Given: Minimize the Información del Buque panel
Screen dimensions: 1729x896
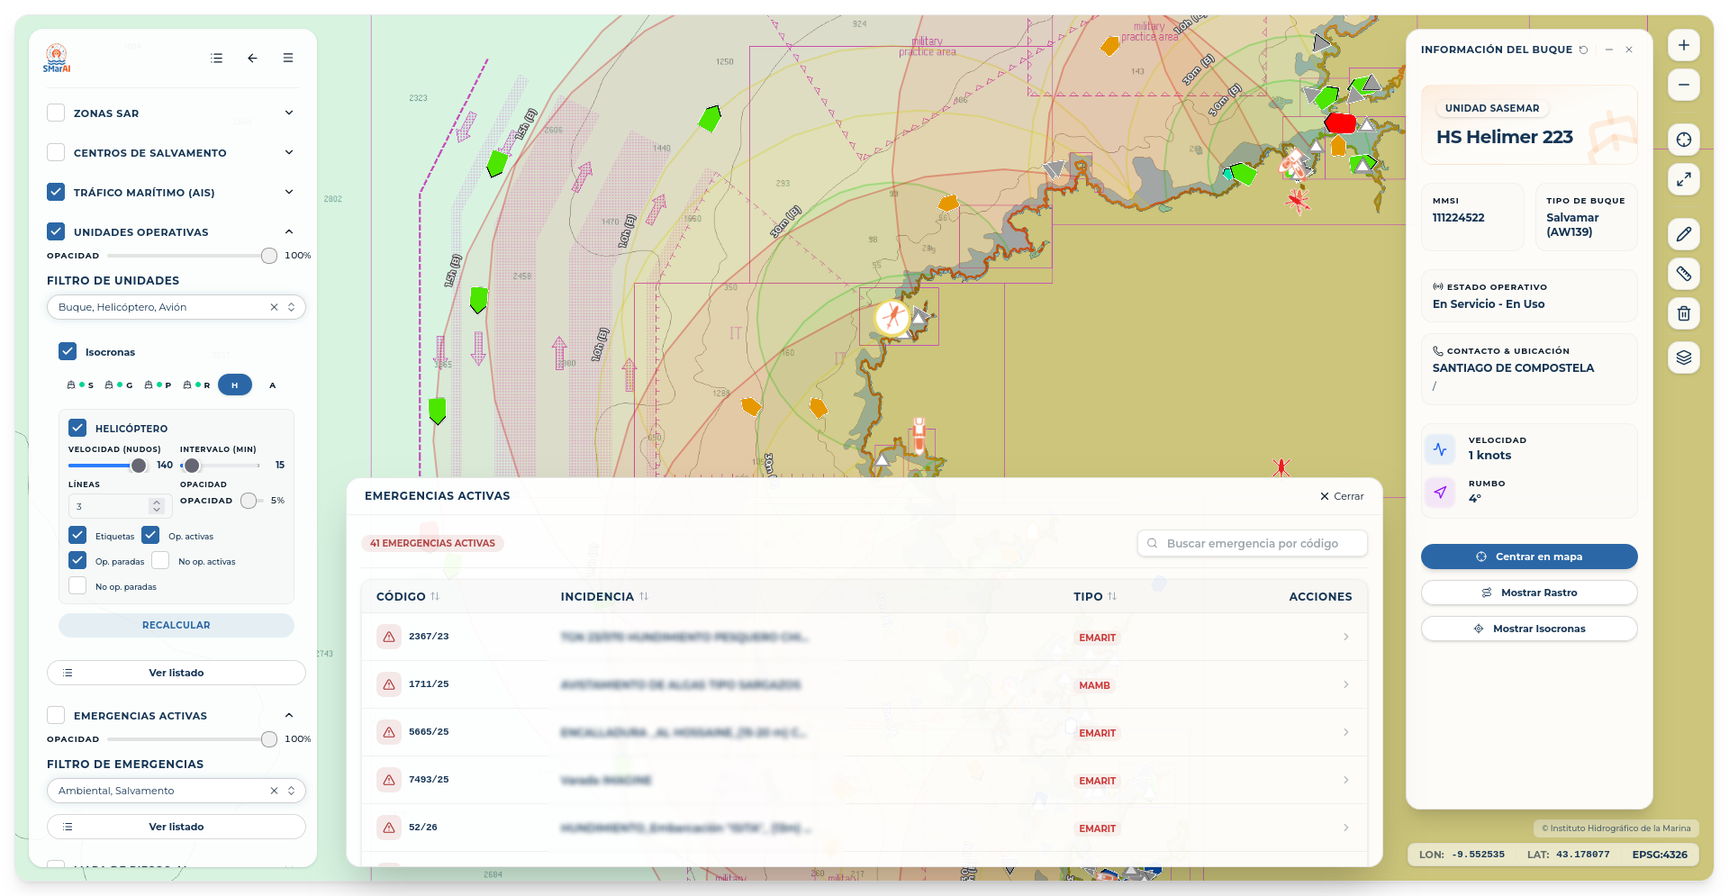Looking at the screenshot, I should click(x=1608, y=50).
